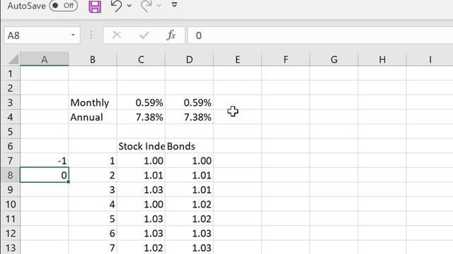The width and height of the screenshot is (453, 254).
Task: Select column A header
Action: [x=44, y=59]
